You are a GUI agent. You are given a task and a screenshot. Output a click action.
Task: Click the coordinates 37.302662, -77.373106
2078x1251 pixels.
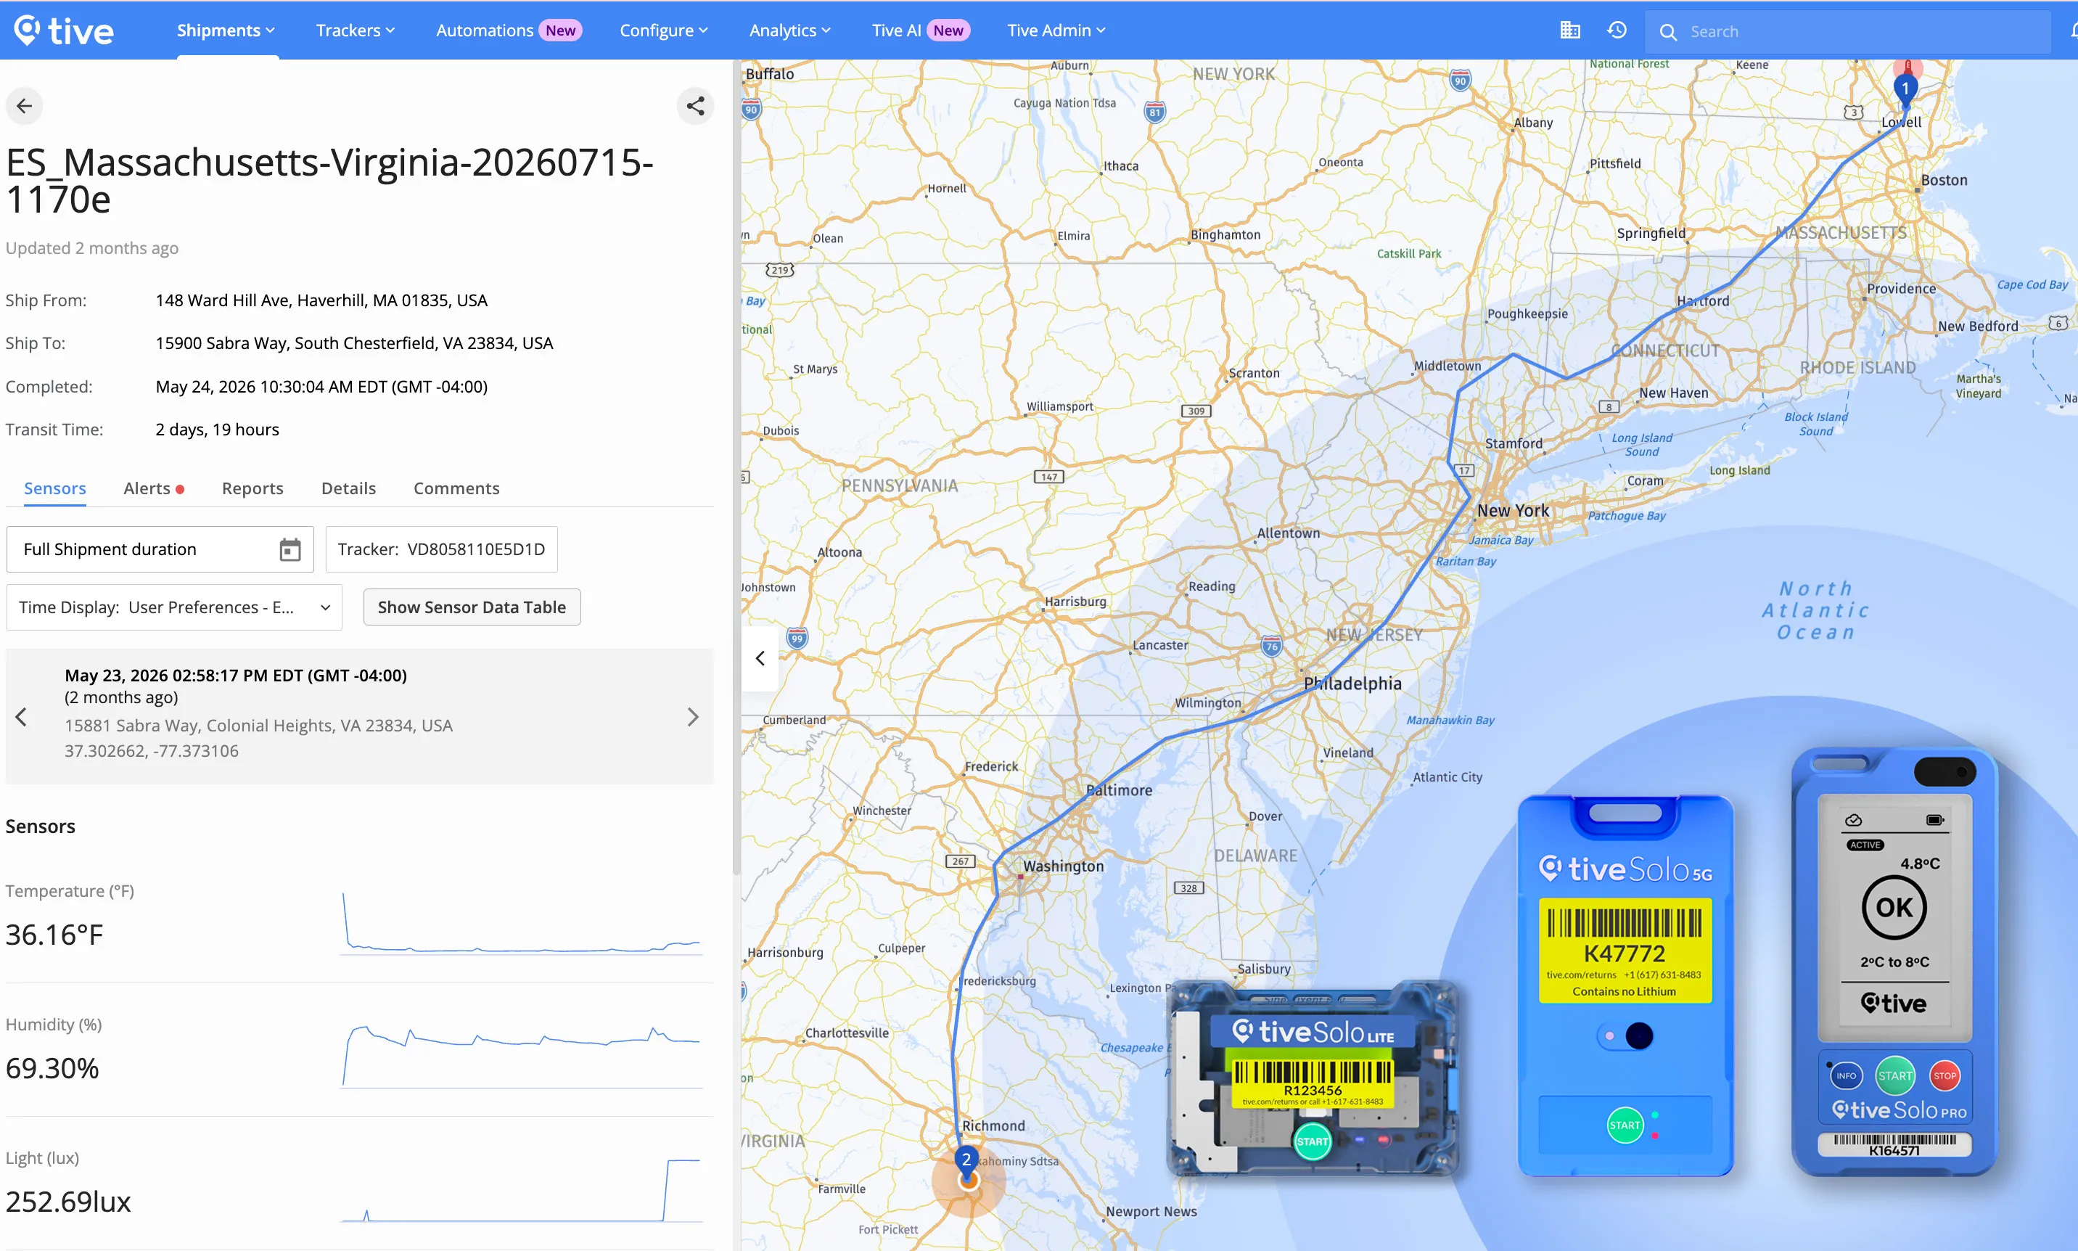point(152,751)
